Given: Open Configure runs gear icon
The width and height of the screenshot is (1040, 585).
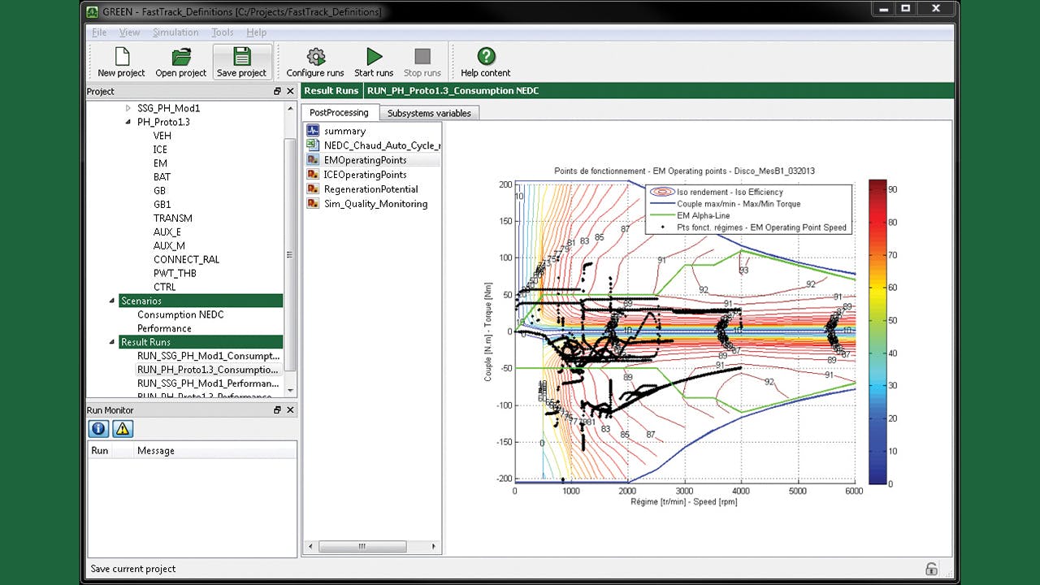Looking at the screenshot, I should pos(315,56).
